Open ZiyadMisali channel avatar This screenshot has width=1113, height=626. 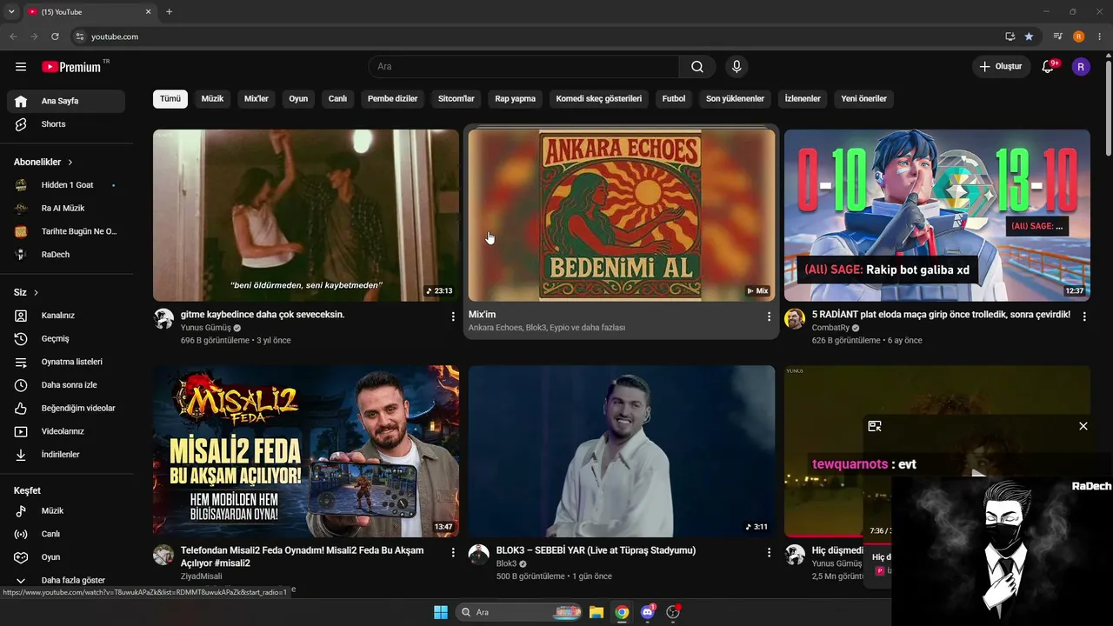tap(163, 555)
